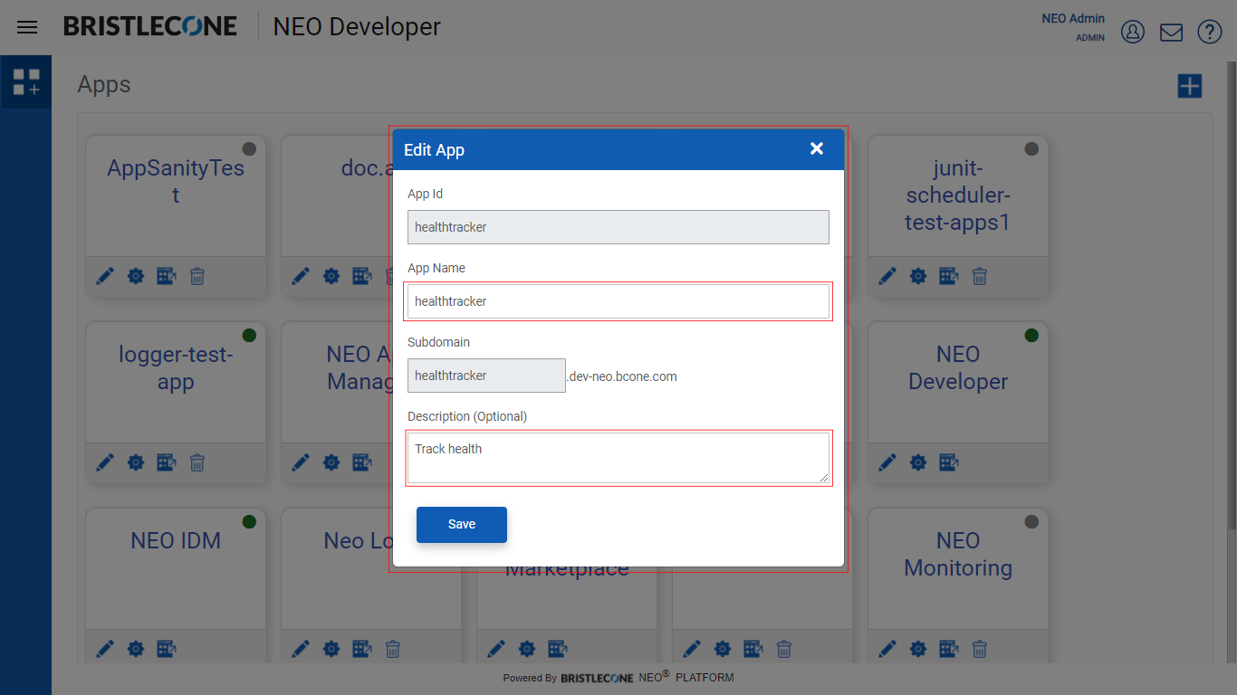Viewport: 1237px width, 695px height.
Task: Open logger-test-app settings gear
Action: [x=136, y=462]
